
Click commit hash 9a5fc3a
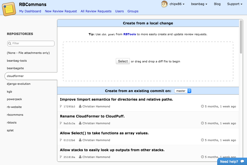(69, 123)
